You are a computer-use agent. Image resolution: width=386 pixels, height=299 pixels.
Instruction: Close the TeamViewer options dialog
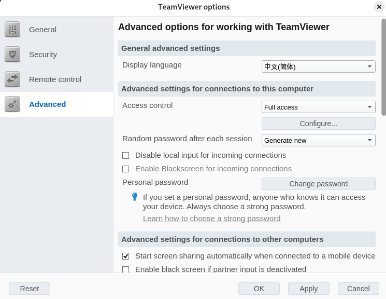click(x=379, y=7)
